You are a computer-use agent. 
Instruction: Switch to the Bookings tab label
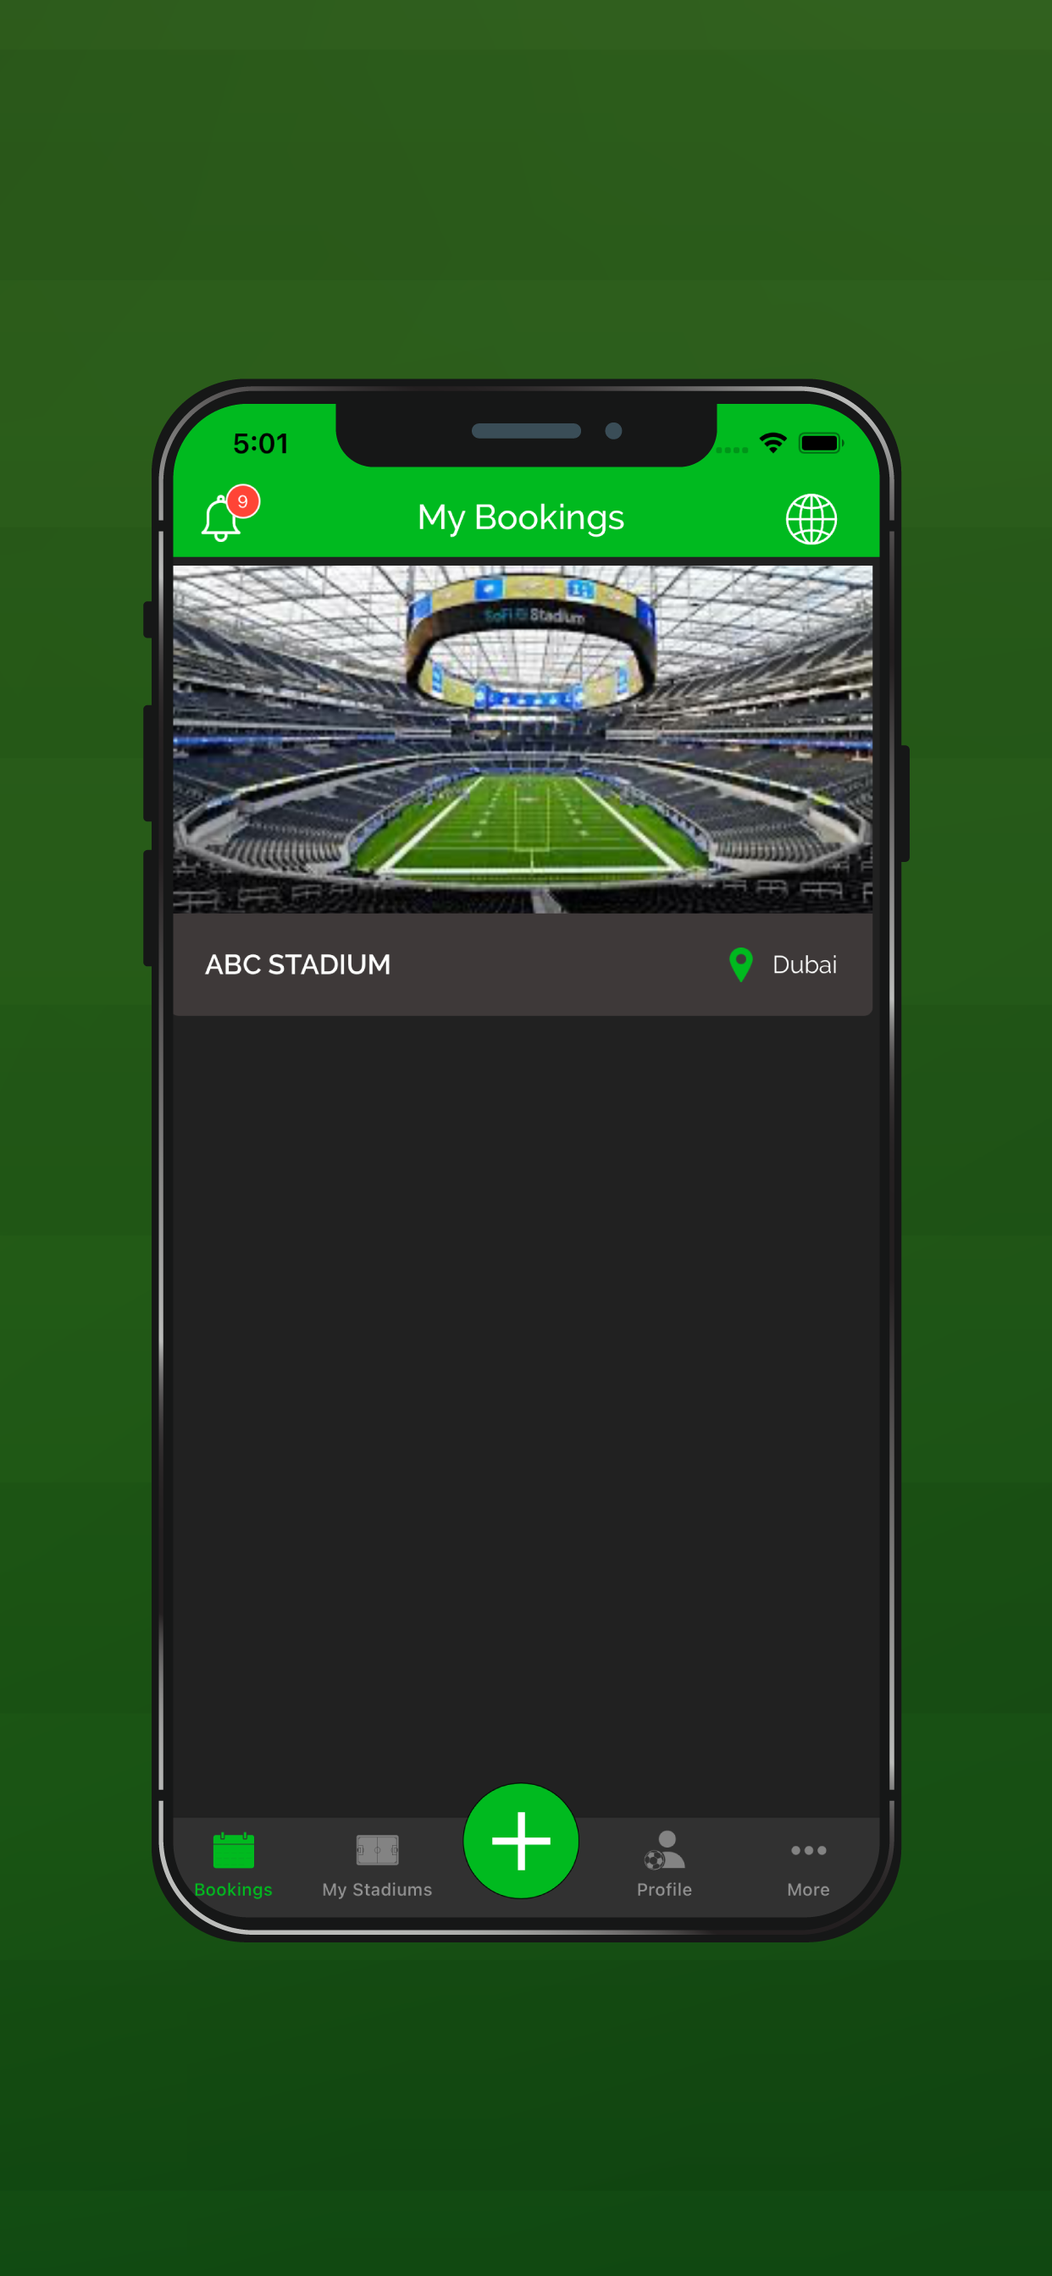click(234, 1889)
